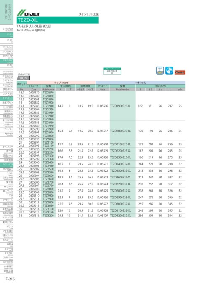The width and height of the screenshot is (202, 285).
Task: Open the ギケン maker tab
Action: 7,227
